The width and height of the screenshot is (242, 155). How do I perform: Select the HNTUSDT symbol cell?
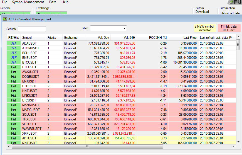tap(33, 91)
